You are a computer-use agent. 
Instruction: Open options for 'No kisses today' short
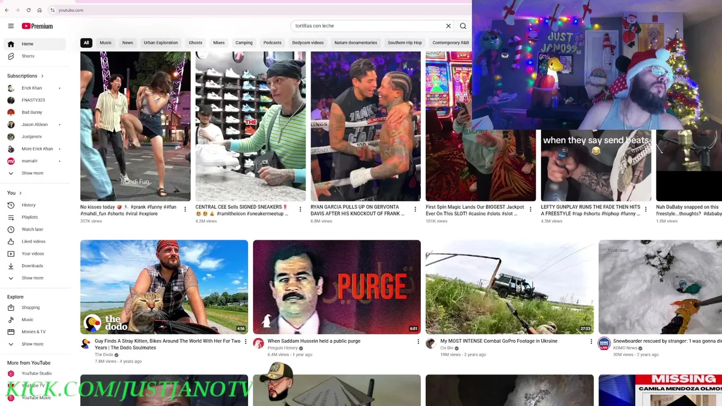(x=185, y=209)
